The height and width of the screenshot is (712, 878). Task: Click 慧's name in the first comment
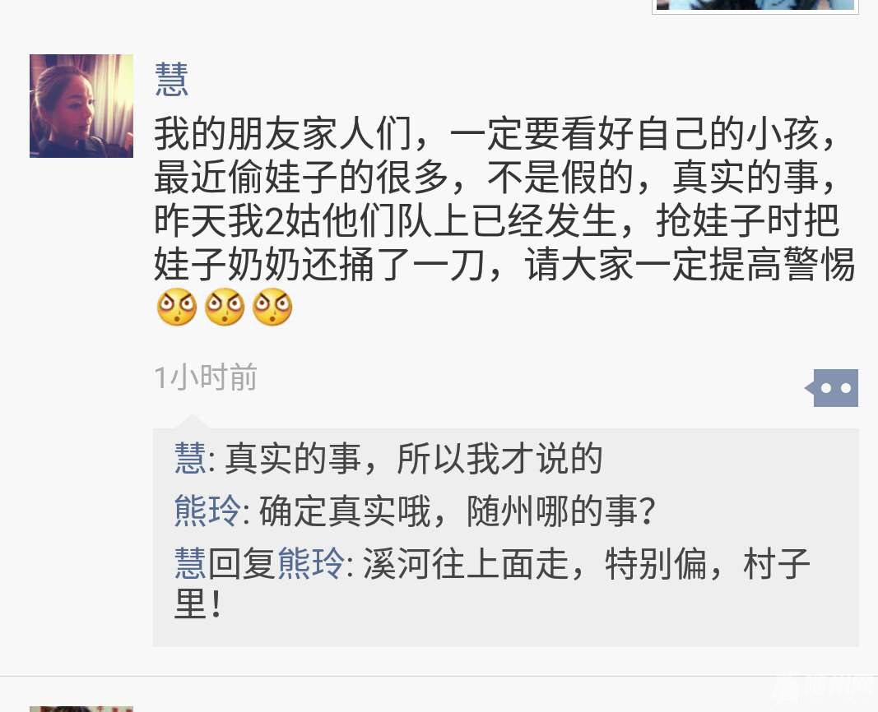pos(190,458)
